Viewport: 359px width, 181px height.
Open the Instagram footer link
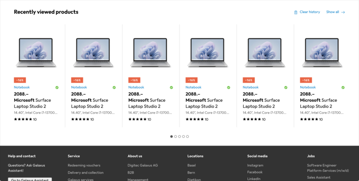point(255,165)
